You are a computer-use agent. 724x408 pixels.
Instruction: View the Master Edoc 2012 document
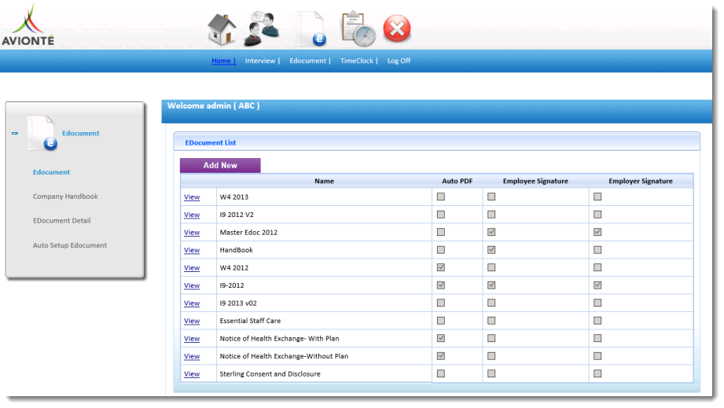click(x=192, y=232)
